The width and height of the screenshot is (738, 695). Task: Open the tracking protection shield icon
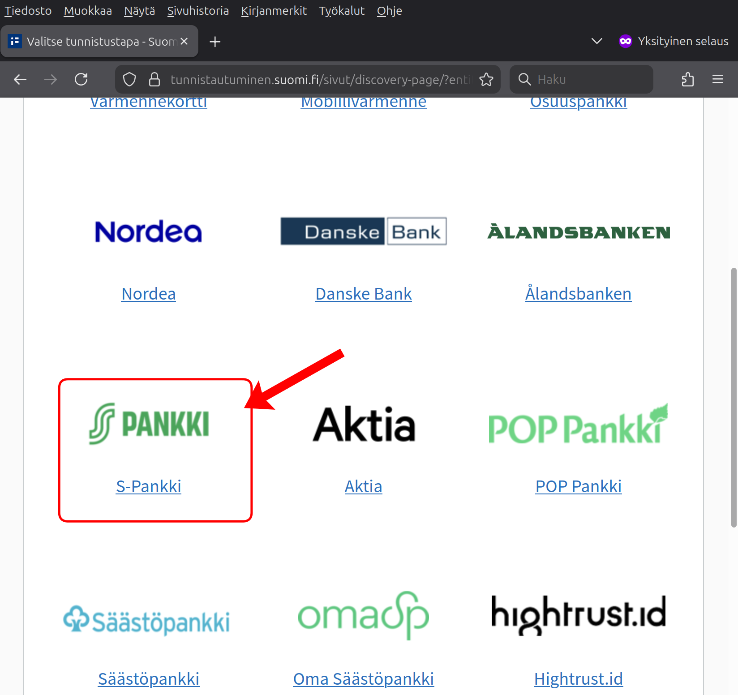tap(129, 80)
